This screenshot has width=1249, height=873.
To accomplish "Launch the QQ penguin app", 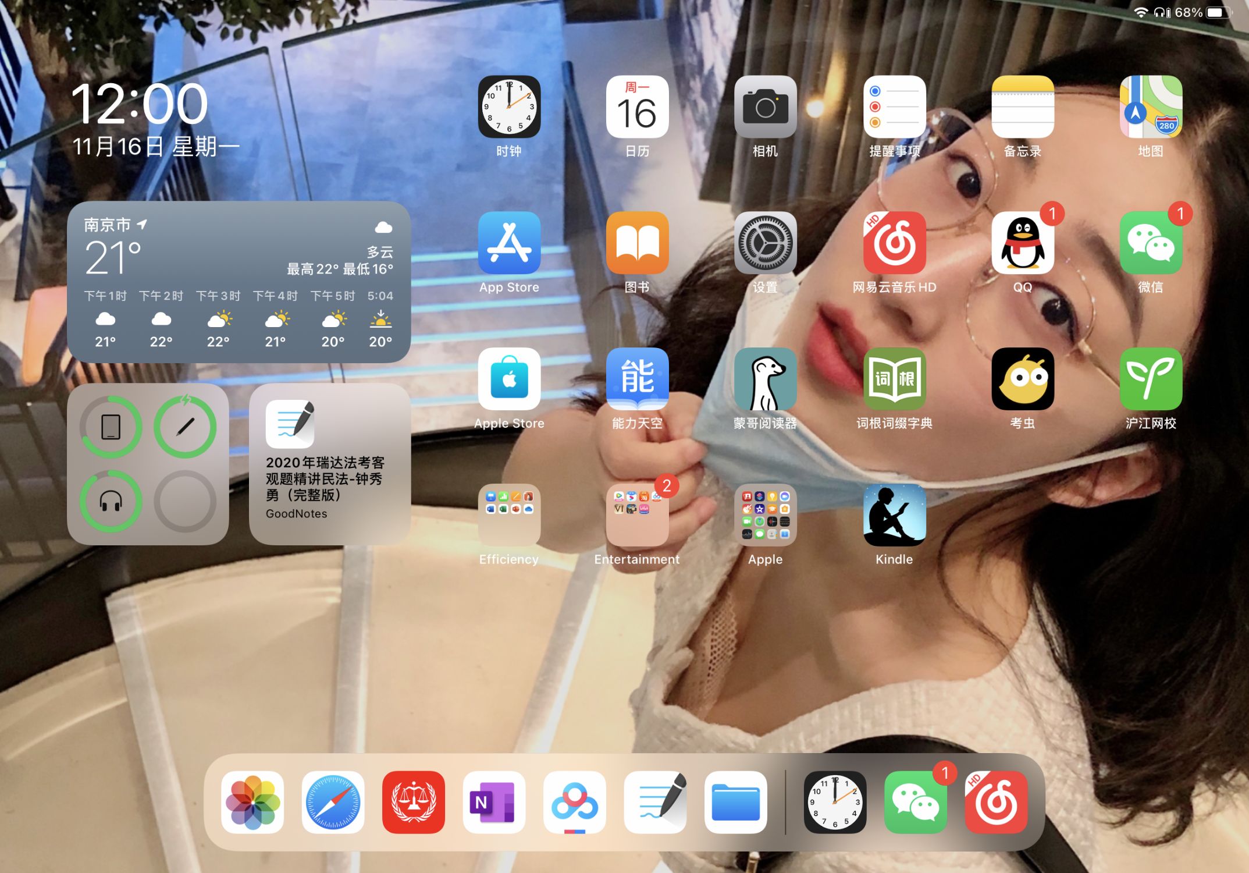I will [x=1022, y=243].
